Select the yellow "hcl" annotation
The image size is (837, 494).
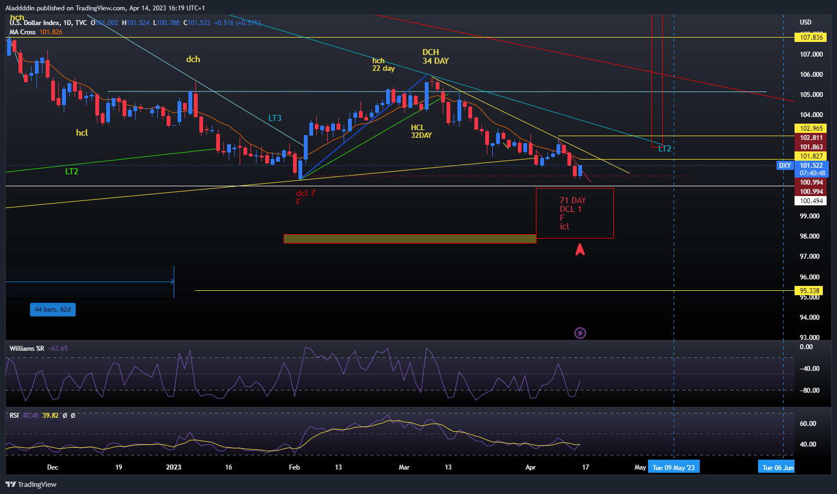pyautogui.click(x=82, y=132)
